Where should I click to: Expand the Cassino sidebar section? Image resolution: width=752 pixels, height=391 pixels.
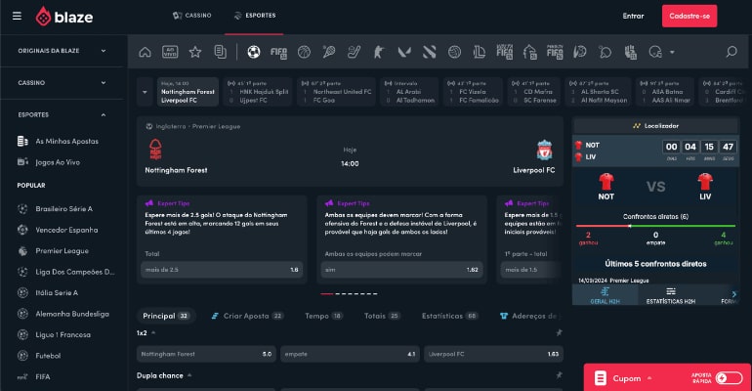[62, 83]
